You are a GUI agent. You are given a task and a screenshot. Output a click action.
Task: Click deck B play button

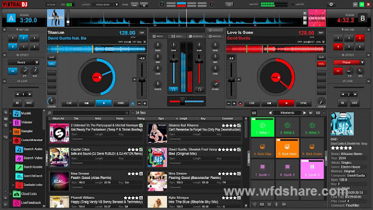[x=286, y=103]
